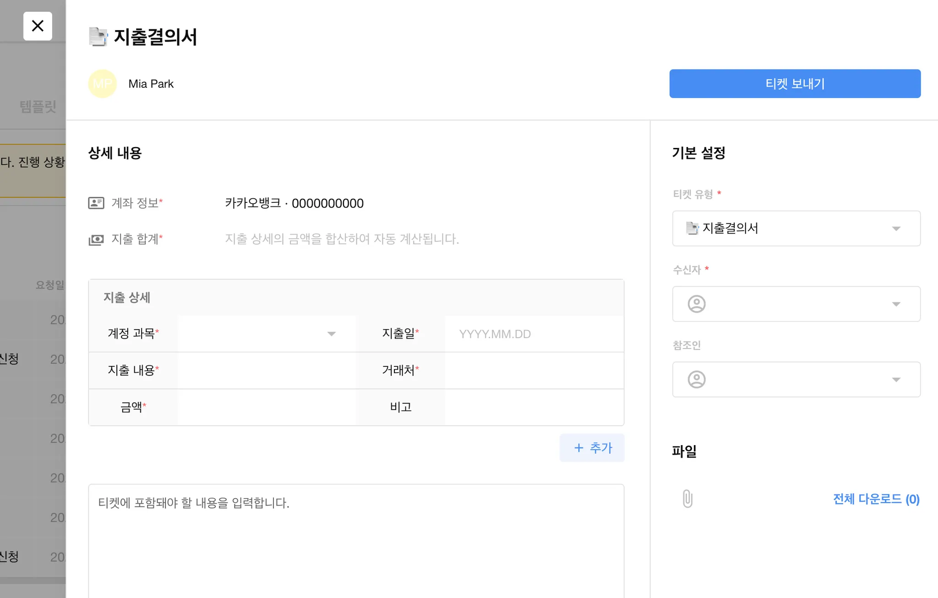Click person icon in 참조인 field

[696, 380]
